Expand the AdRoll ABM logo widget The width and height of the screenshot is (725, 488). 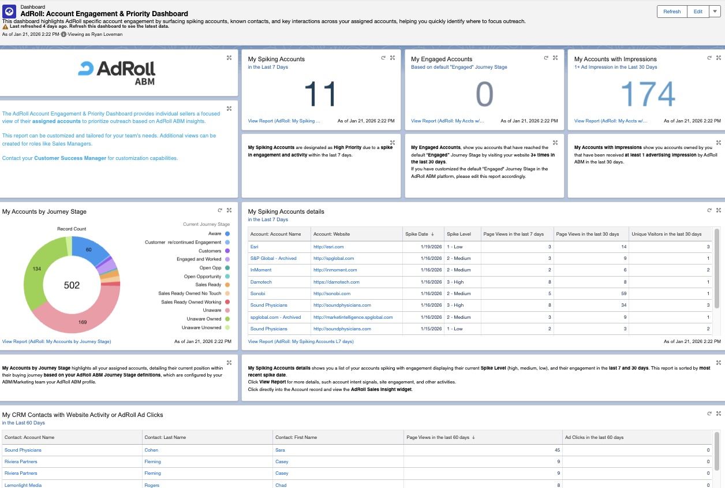coord(229,58)
